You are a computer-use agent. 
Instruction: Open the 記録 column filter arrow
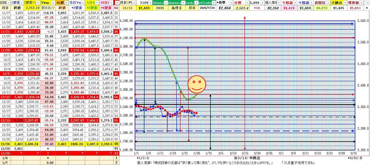pos(9,3)
